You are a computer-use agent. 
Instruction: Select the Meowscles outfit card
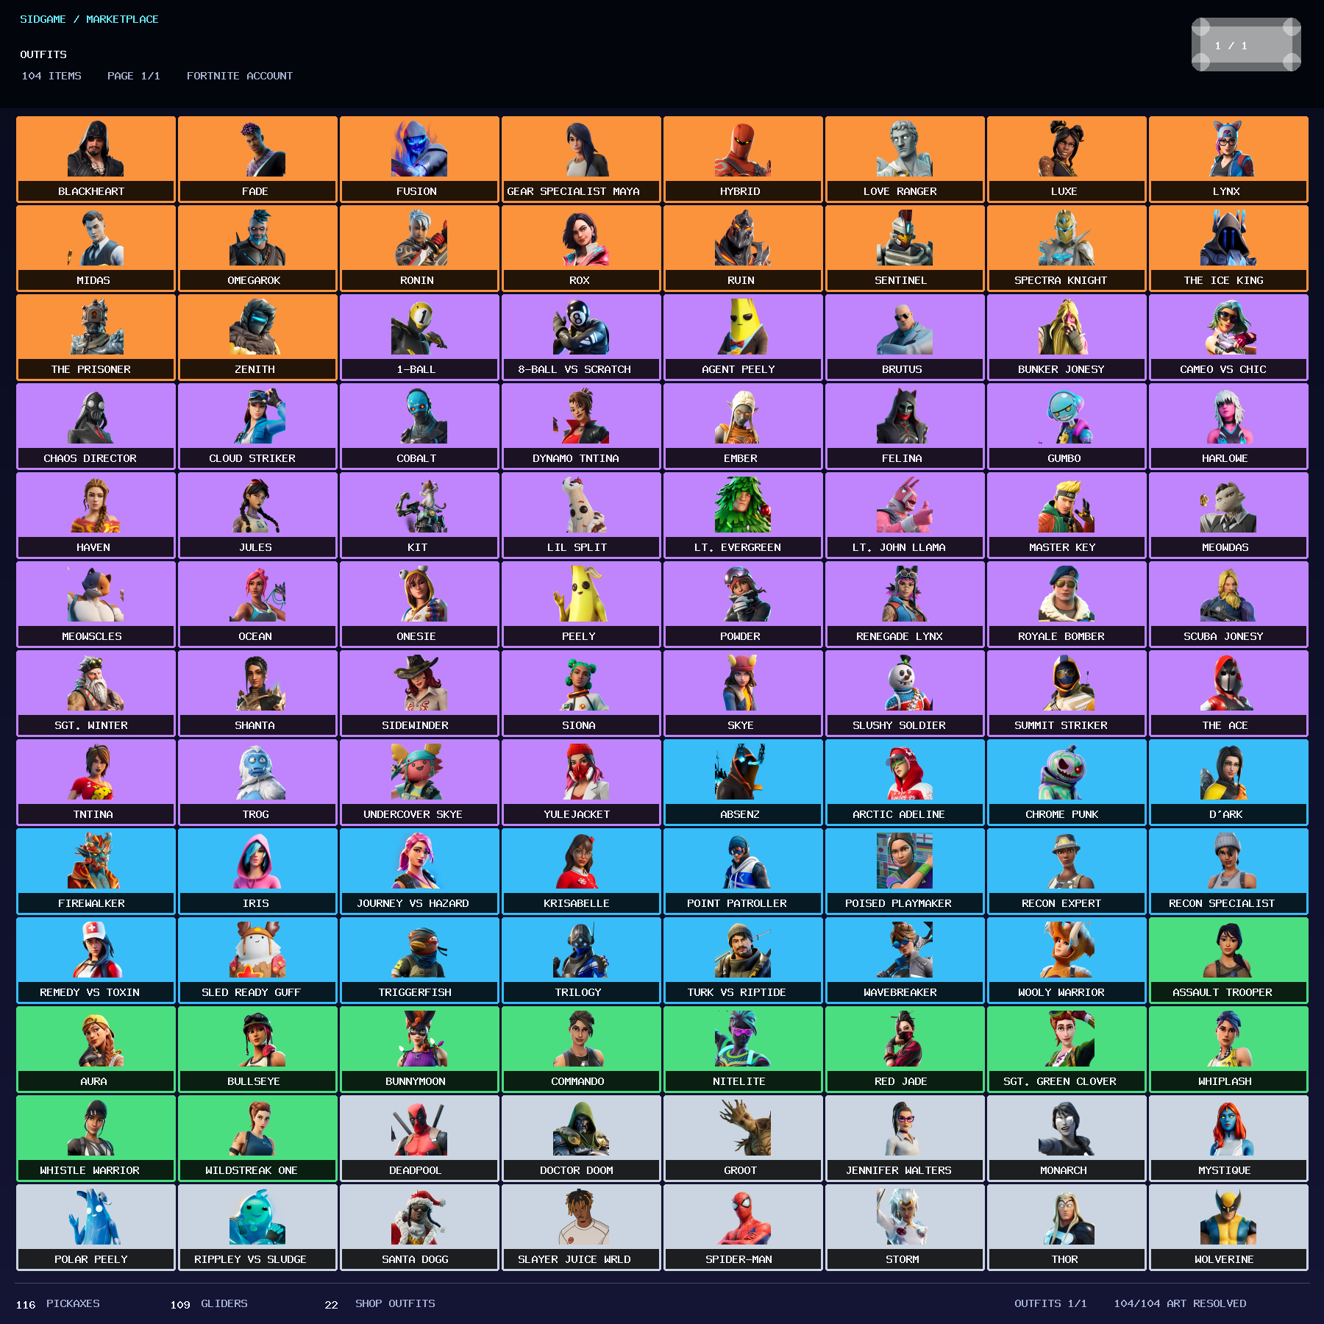(96, 605)
